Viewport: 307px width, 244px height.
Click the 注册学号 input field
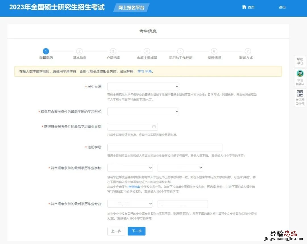pos(165,147)
